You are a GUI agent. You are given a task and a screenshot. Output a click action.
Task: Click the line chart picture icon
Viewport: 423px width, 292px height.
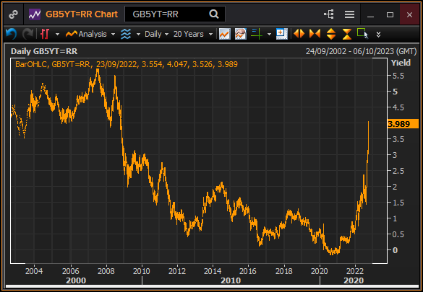coord(224,34)
